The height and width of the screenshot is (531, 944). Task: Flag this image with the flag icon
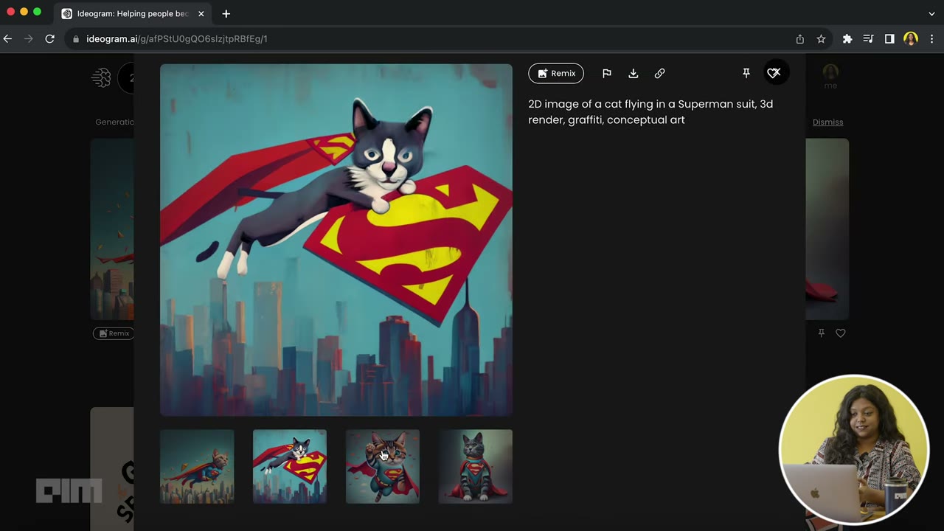click(x=607, y=73)
